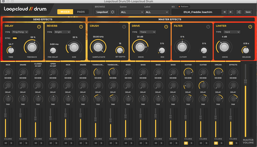Unmute the Effects channel
Screen dimensions: 257x147
(x=231, y=143)
